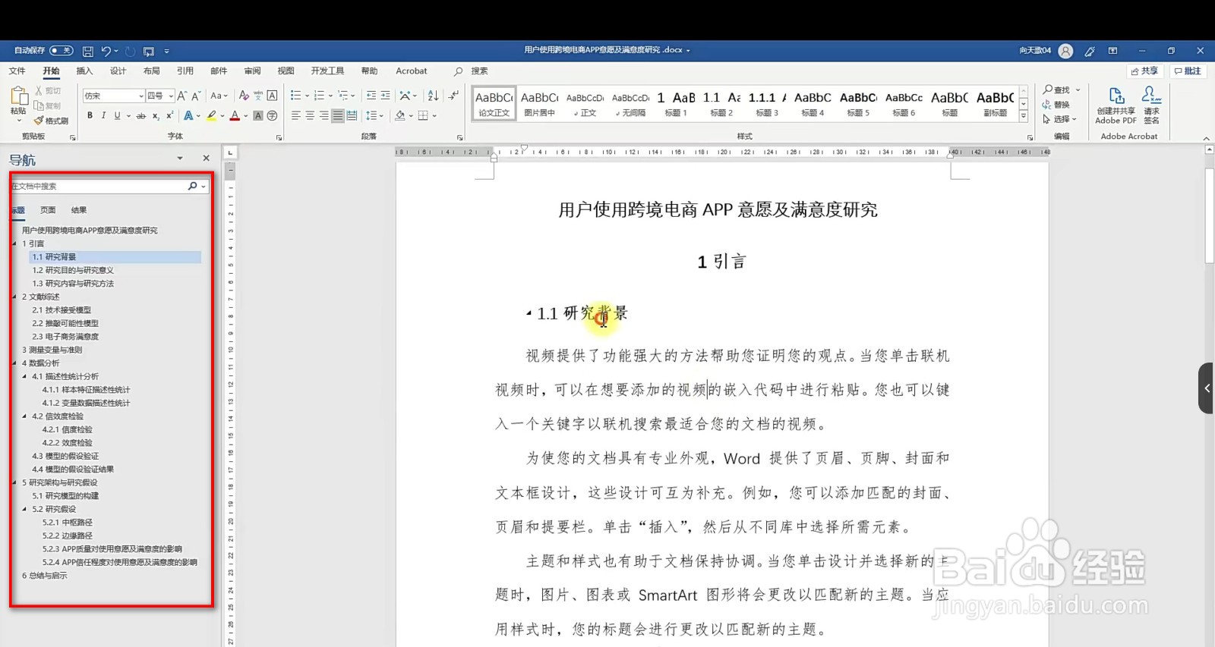The height and width of the screenshot is (647, 1215).
Task: Switch to the 页面 tab in navigation pane
Action: pyautogui.click(x=48, y=210)
